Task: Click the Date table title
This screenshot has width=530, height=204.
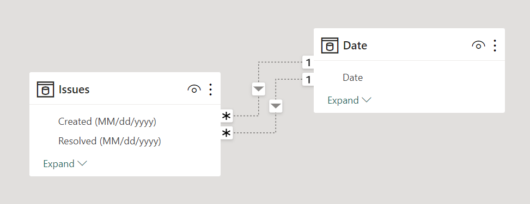Action: click(355, 46)
